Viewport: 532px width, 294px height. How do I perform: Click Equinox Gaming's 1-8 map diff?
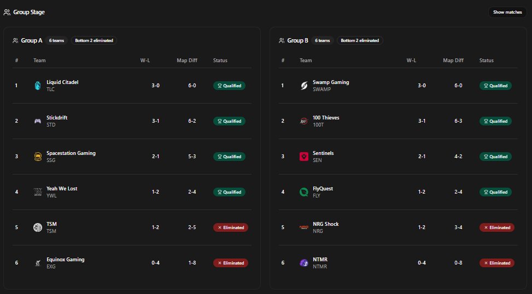pos(192,263)
